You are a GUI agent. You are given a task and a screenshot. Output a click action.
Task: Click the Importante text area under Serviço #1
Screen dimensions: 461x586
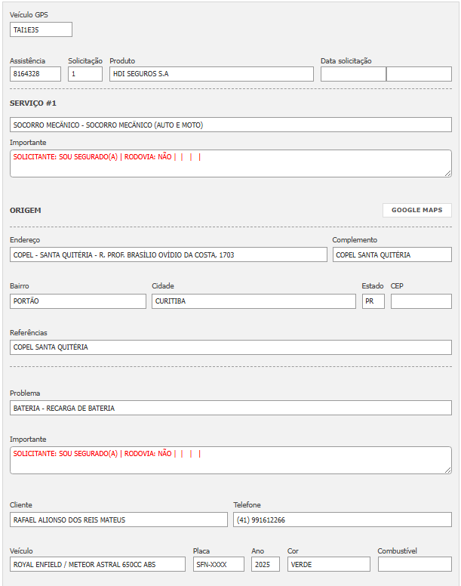230,163
